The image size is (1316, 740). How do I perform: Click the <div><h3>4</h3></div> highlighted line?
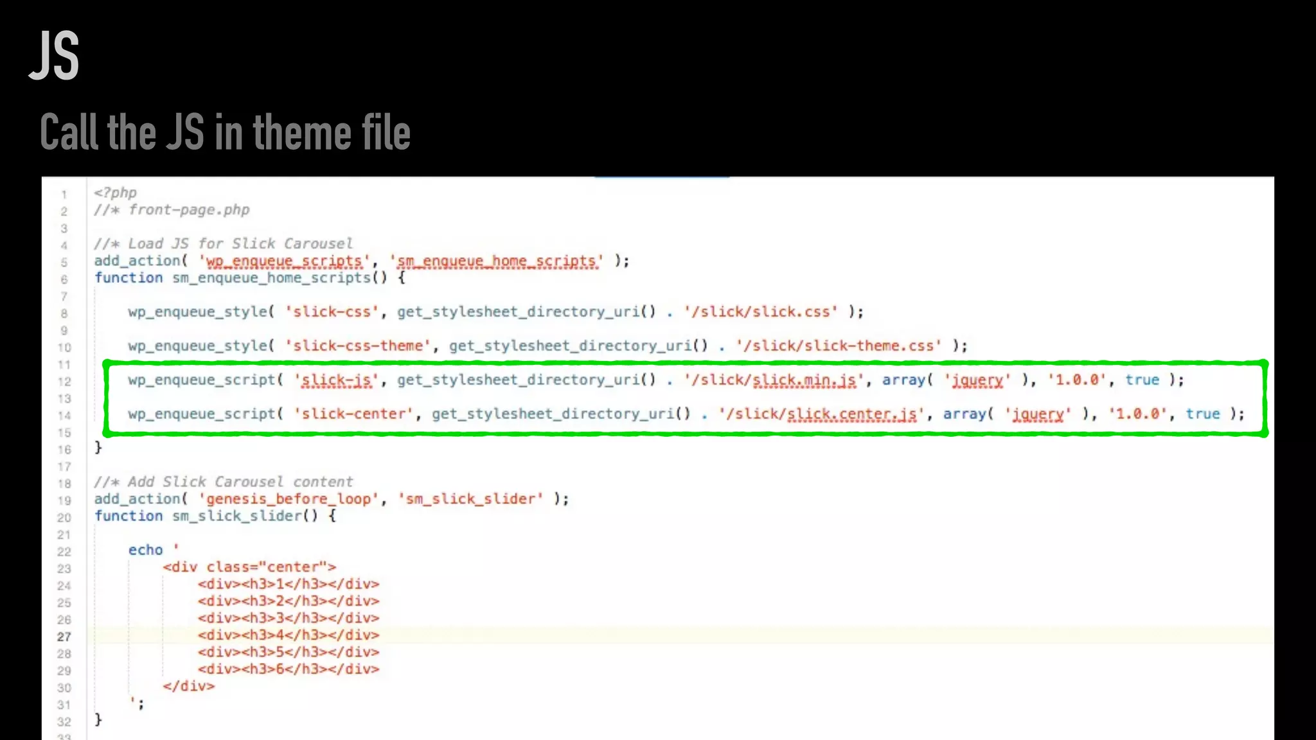(289, 635)
